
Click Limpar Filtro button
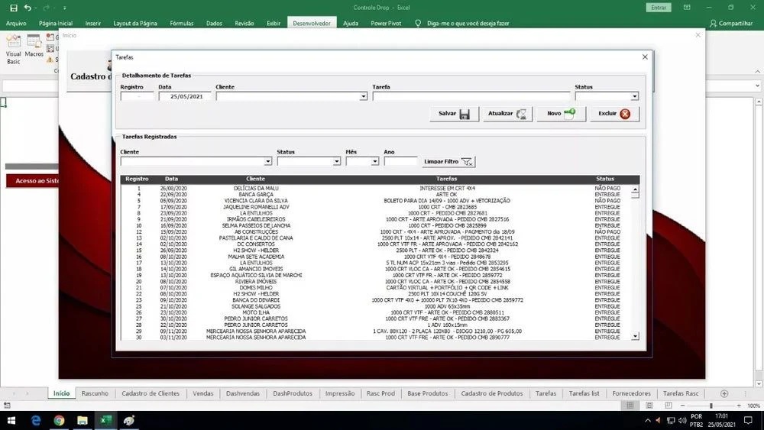click(448, 162)
